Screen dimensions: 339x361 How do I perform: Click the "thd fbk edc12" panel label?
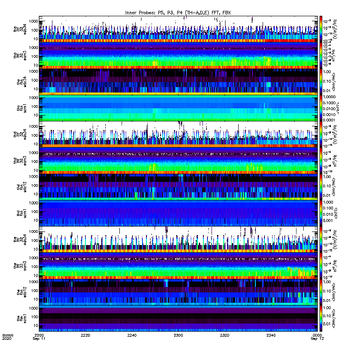pyautogui.click(x=22, y=187)
